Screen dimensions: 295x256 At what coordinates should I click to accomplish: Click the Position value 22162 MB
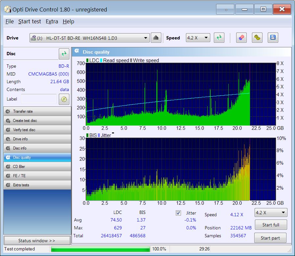coord(241,228)
